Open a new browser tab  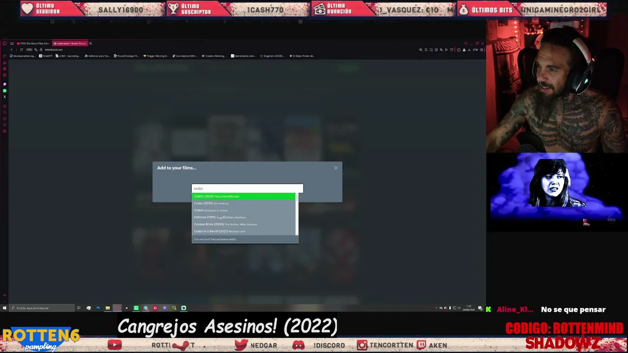pos(90,44)
